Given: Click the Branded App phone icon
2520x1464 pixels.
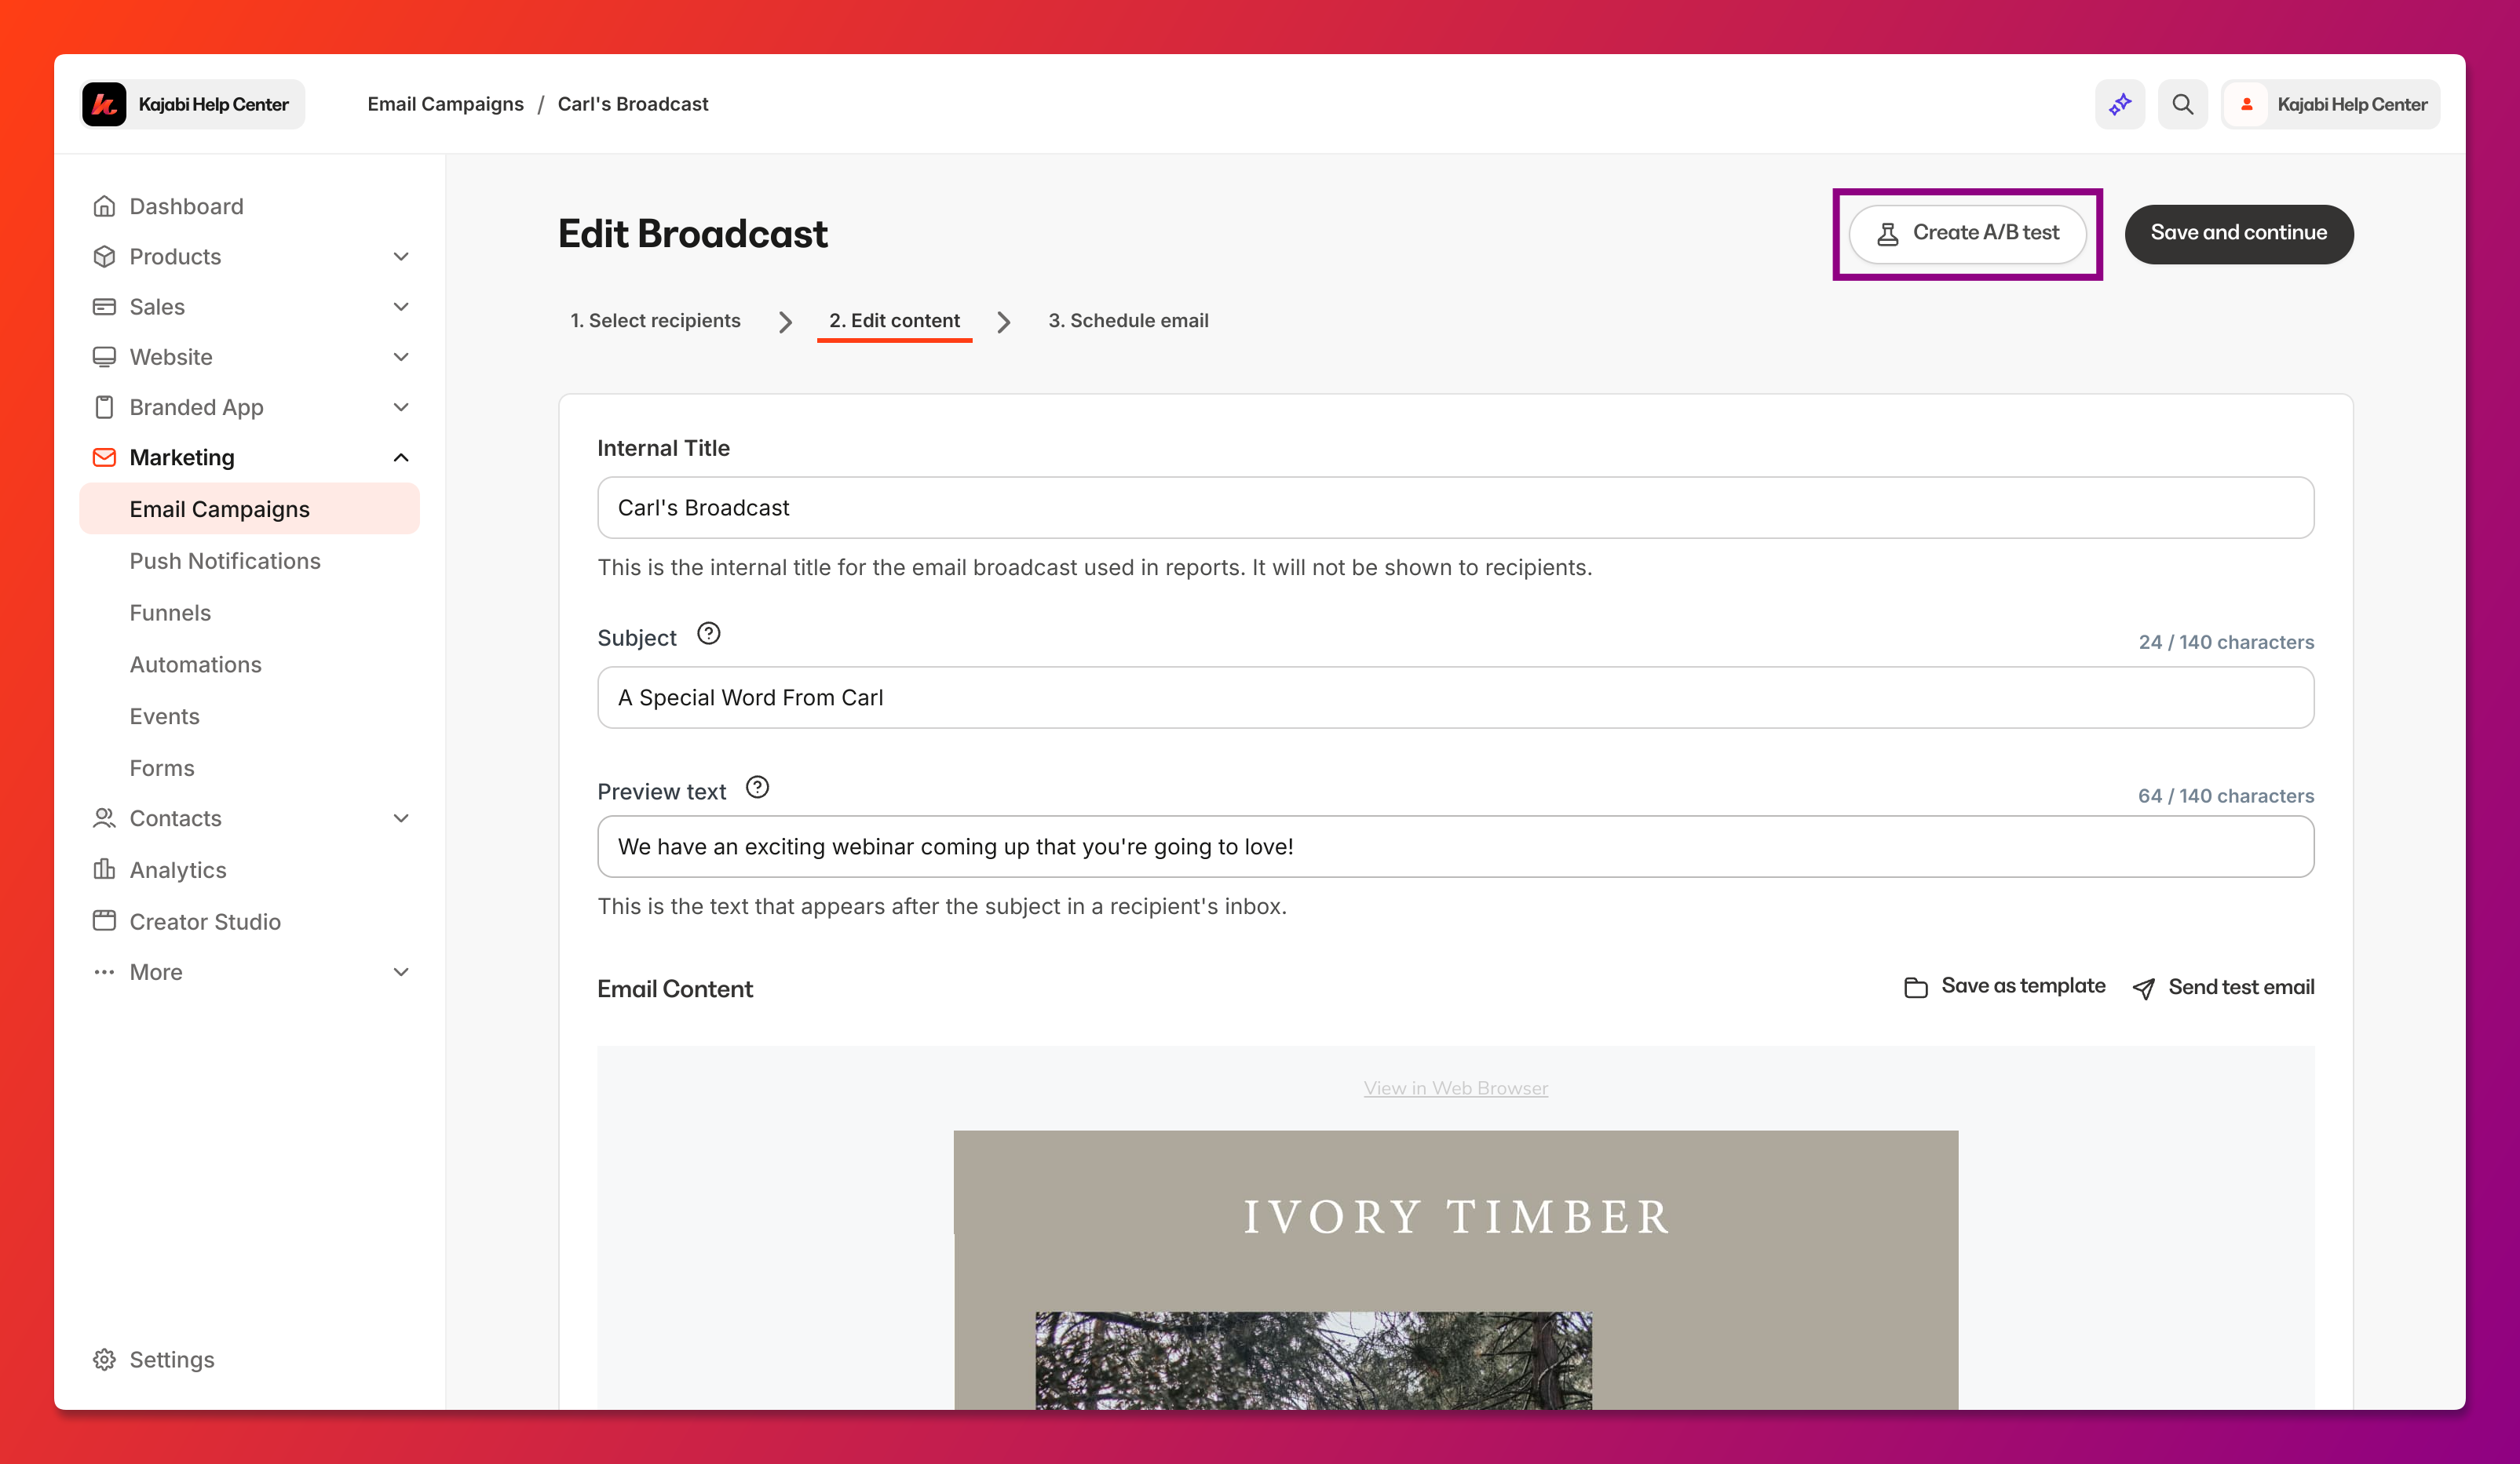Looking at the screenshot, I should click(x=104, y=406).
